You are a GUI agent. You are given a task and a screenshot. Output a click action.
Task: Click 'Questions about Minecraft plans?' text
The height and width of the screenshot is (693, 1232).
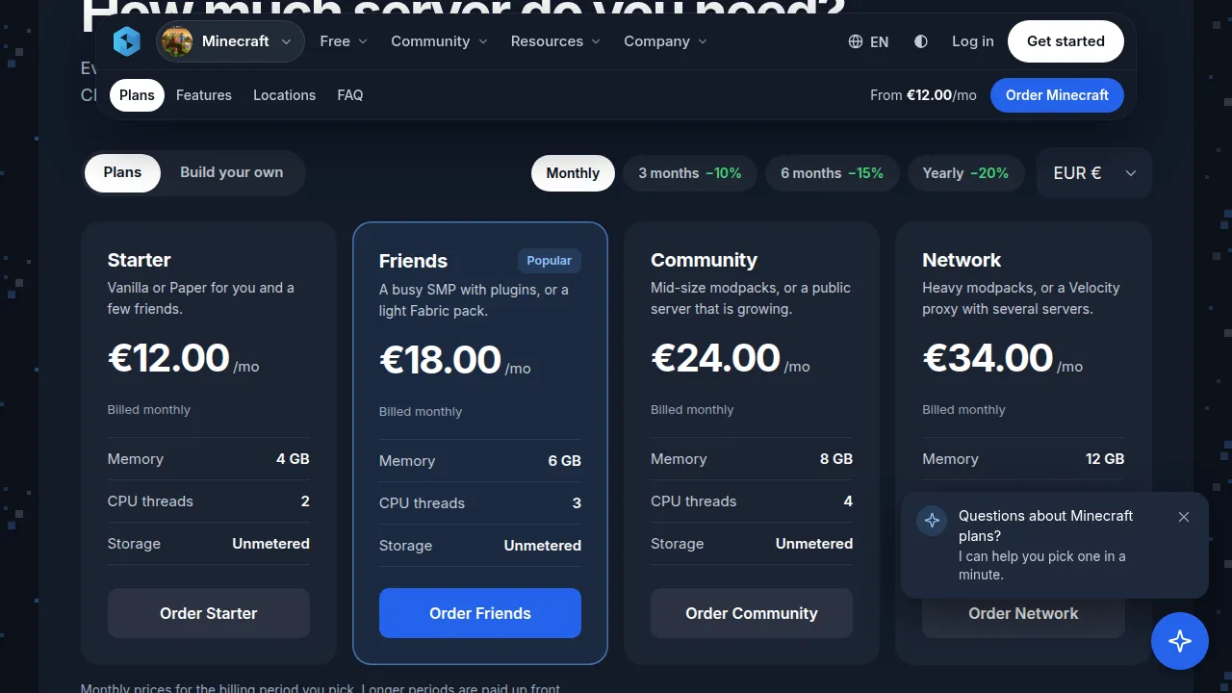(x=1045, y=526)
